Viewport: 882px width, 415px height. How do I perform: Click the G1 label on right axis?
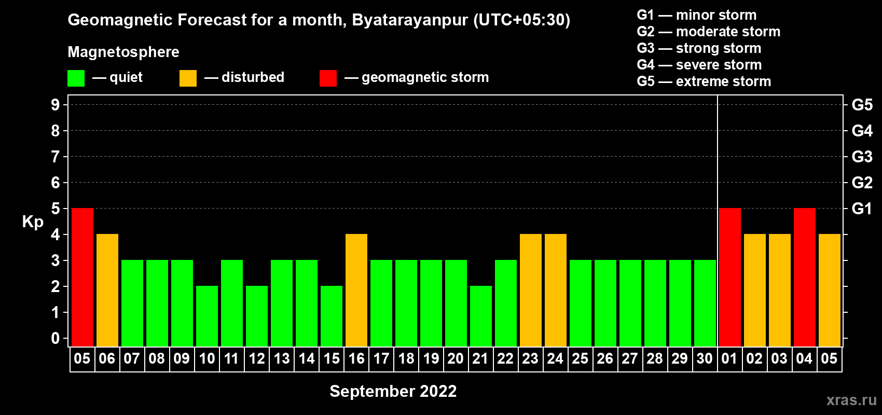(x=862, y=209)
